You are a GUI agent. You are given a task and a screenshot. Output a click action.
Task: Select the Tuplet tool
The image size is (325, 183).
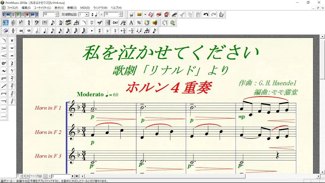76,23
